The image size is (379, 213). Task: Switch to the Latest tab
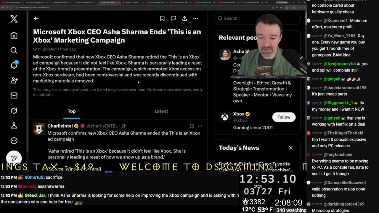[161, 111]
